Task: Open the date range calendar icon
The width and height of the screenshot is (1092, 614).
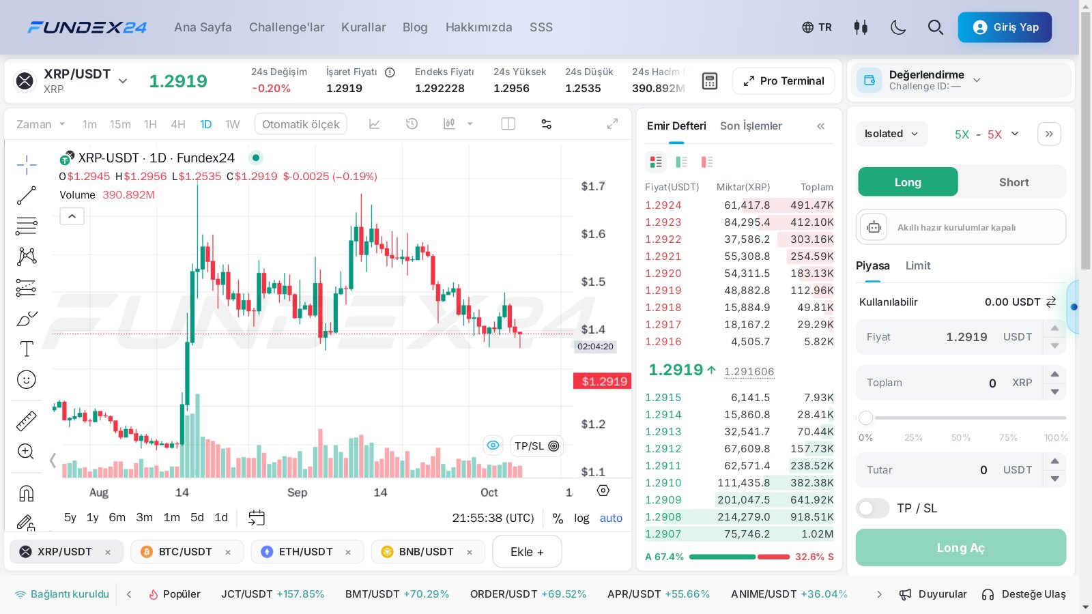Action: click(x=257, y=518)
